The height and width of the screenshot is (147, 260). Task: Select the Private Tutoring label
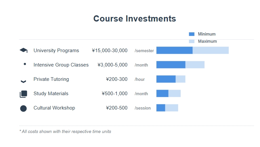click(x=51, y=79)
